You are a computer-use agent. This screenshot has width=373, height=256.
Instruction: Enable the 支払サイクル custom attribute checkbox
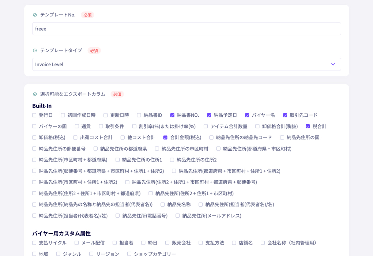tap(34, 243)
